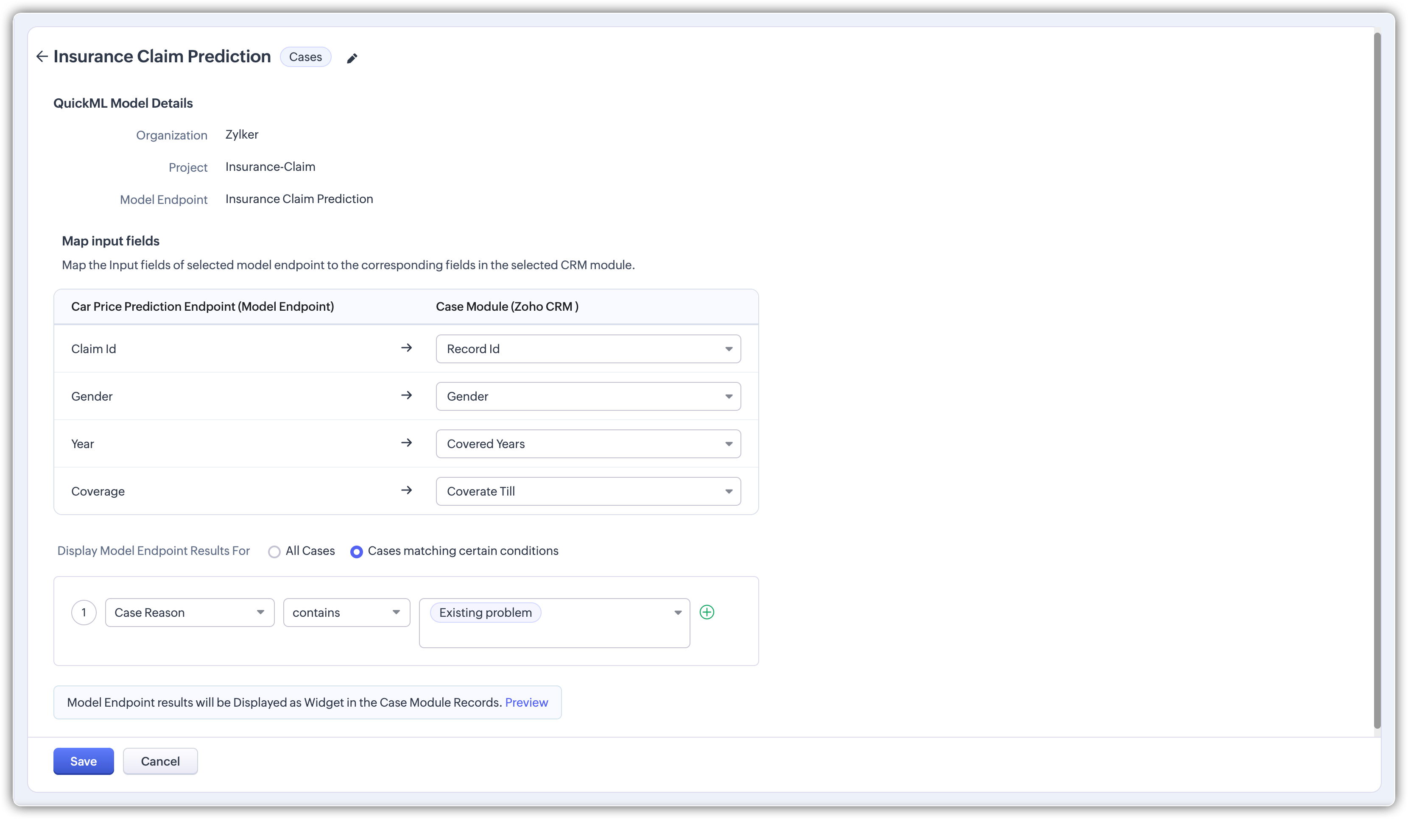Select Cases matching certain conditions radio
This screenshot has height=819, width=1408.
(x=357, y=552)
